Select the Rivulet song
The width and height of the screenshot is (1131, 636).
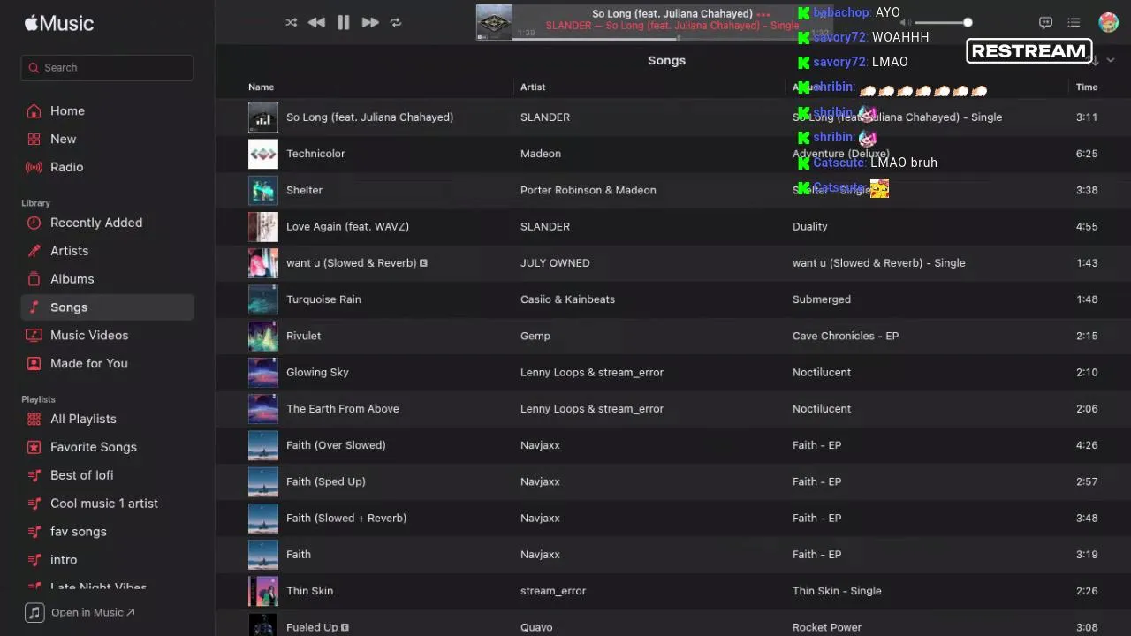point(673,336)
